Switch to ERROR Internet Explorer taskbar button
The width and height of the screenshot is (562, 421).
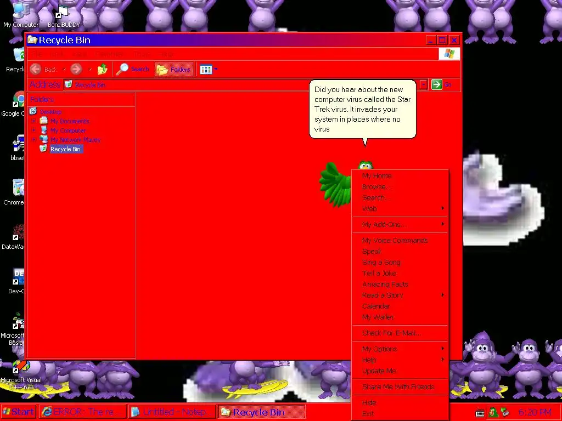[x=82, y=412]
